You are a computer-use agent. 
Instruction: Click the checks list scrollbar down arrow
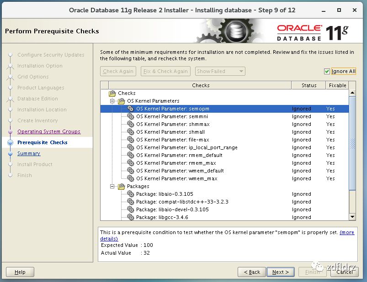[352, 217]
